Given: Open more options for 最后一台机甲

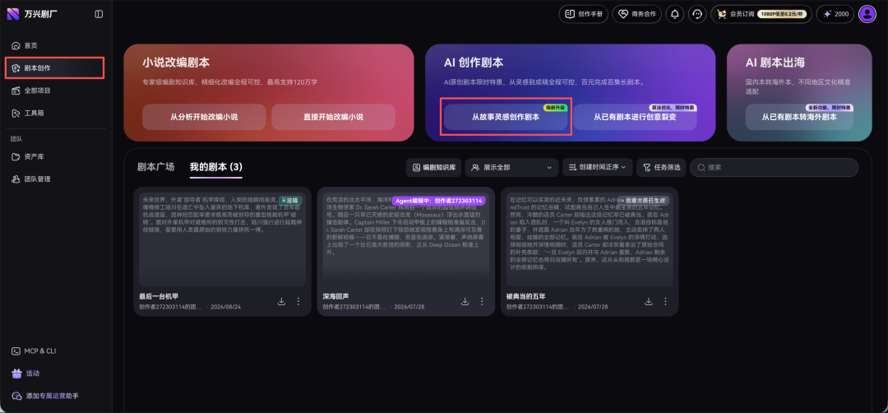Looking at the screenshot, I should pos(298,301).
